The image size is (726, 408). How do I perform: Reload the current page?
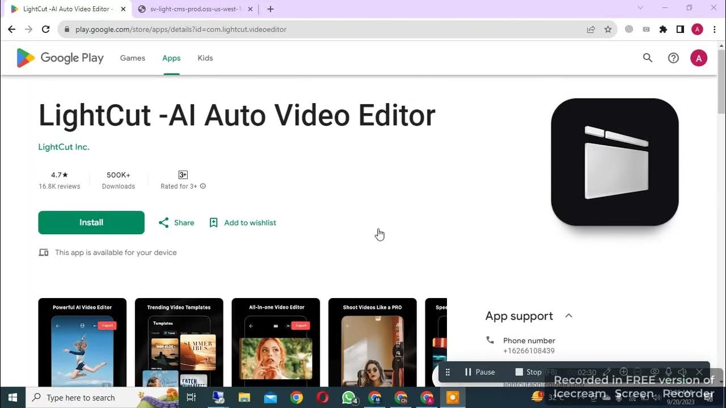pos(46,29)
